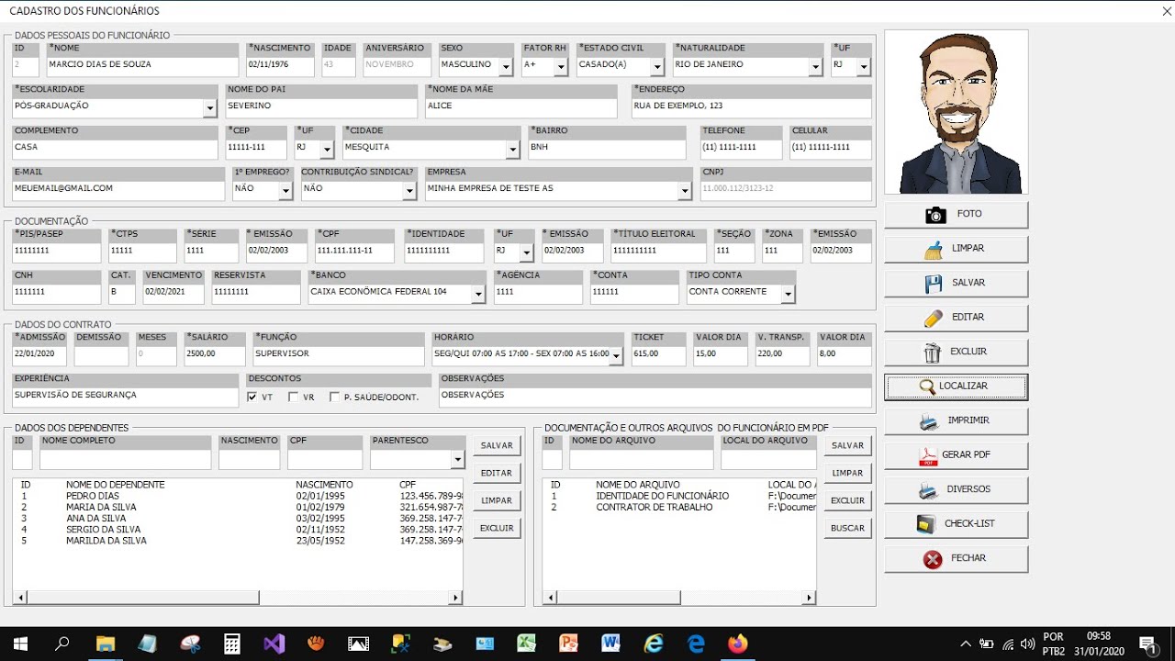
Task: Open the TIPO CONTA dropdown
Action: pyautogui.click(x=788, y=294)
